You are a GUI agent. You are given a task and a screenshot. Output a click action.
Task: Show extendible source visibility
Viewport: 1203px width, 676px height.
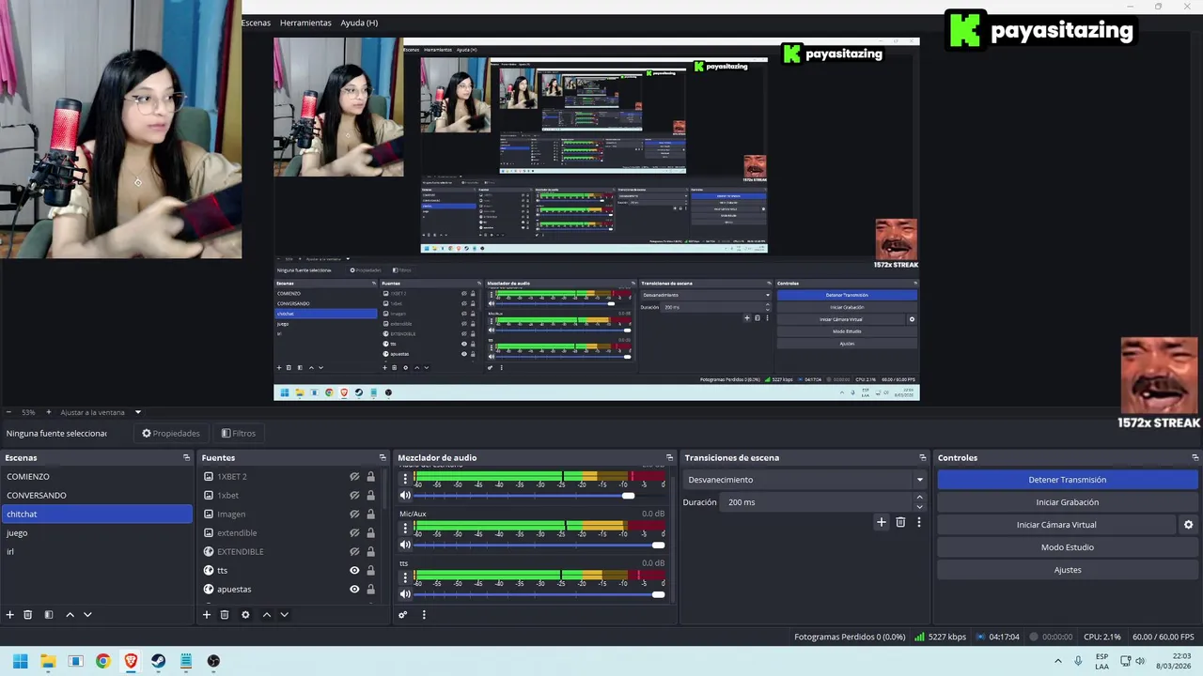pos(354,533)
